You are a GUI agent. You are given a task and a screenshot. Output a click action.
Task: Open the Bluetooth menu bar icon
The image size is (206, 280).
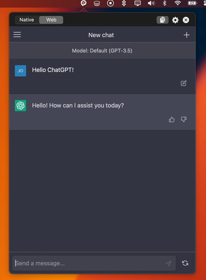(164, 3)
